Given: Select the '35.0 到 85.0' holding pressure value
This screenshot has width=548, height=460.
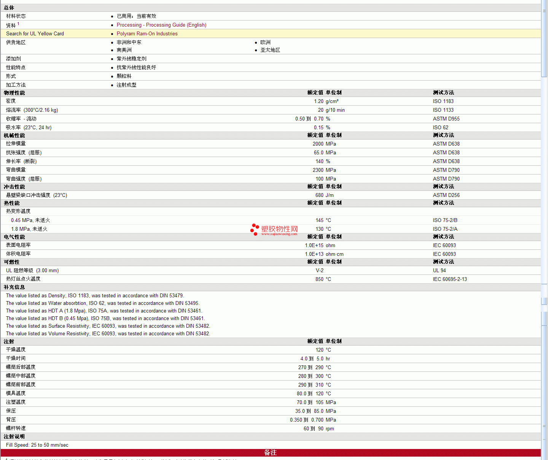Looking at the screenshot, I should click(309, 411).
